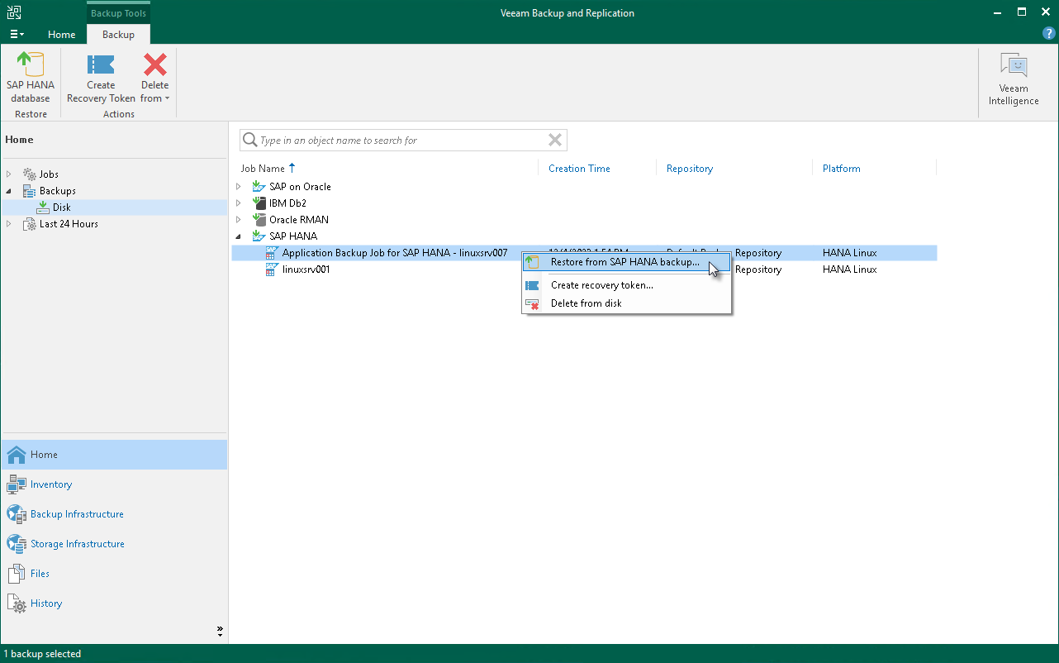1059x663 pixels.
Task: Choose Create recovery token from context menu
Action: pos(626,285)
